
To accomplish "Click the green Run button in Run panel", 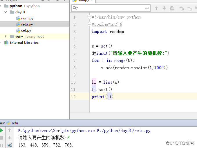I will coord(1,130).
